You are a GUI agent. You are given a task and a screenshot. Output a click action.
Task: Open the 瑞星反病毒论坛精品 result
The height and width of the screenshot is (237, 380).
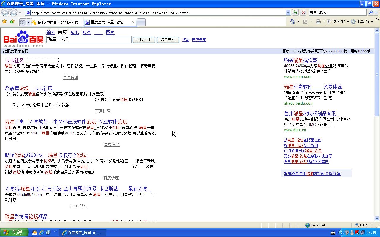(26, 217)
